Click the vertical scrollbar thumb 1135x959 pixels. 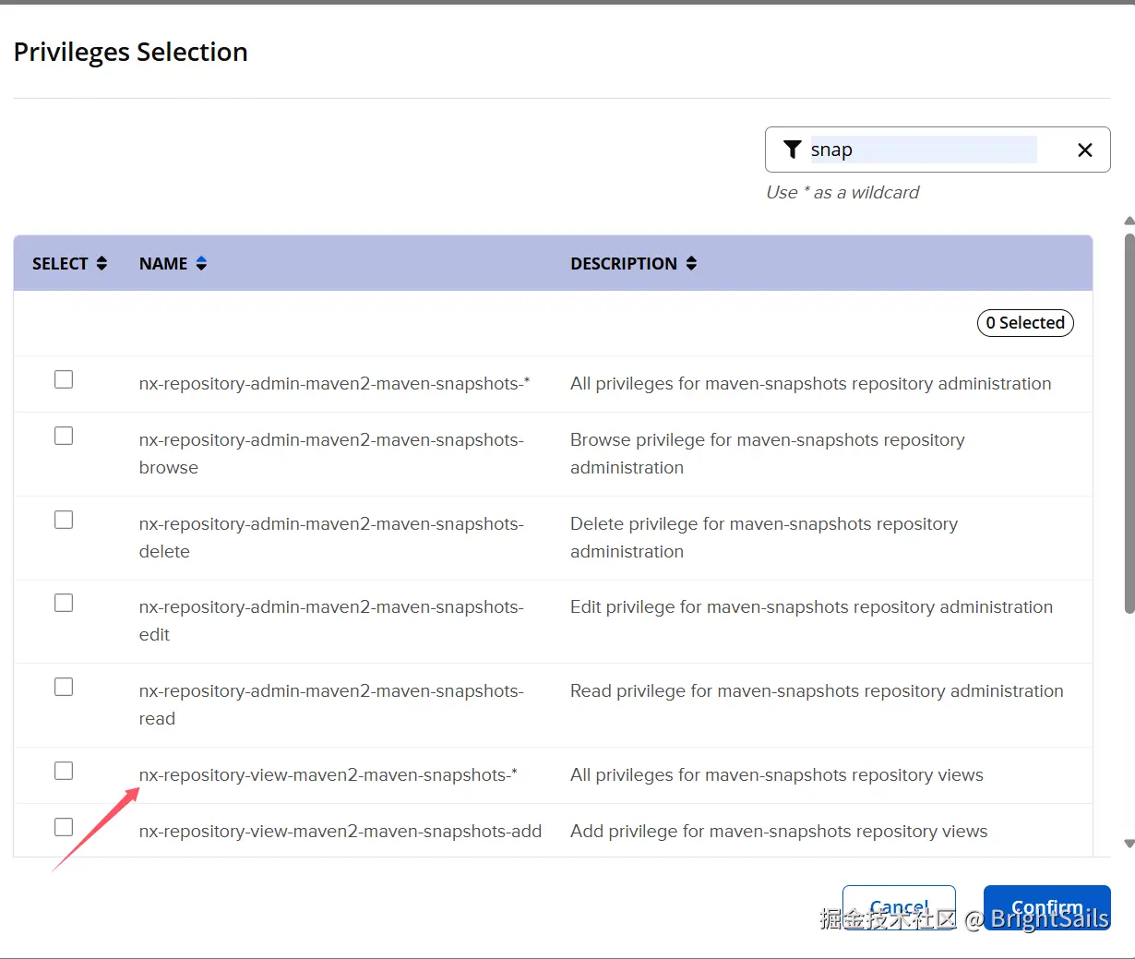(x=1129, y=423)
